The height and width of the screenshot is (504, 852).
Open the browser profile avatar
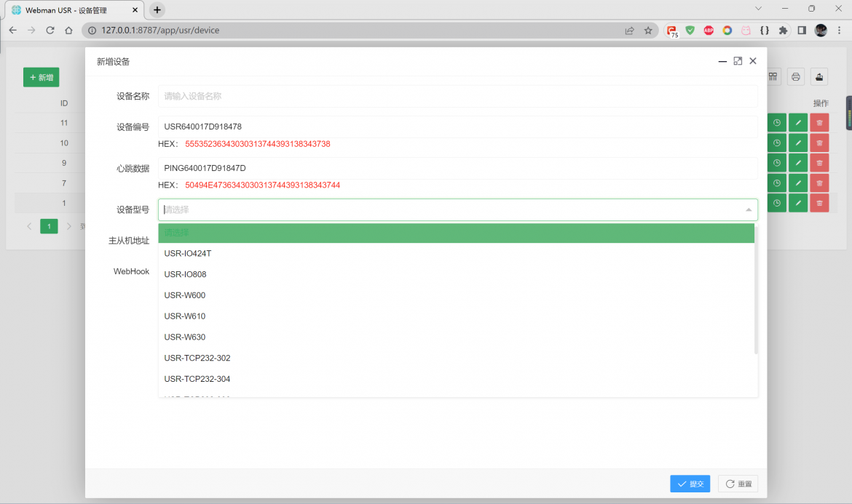click(821, 31)
